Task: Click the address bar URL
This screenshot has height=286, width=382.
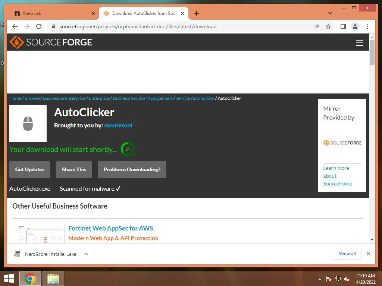Action: pos(138,26)
